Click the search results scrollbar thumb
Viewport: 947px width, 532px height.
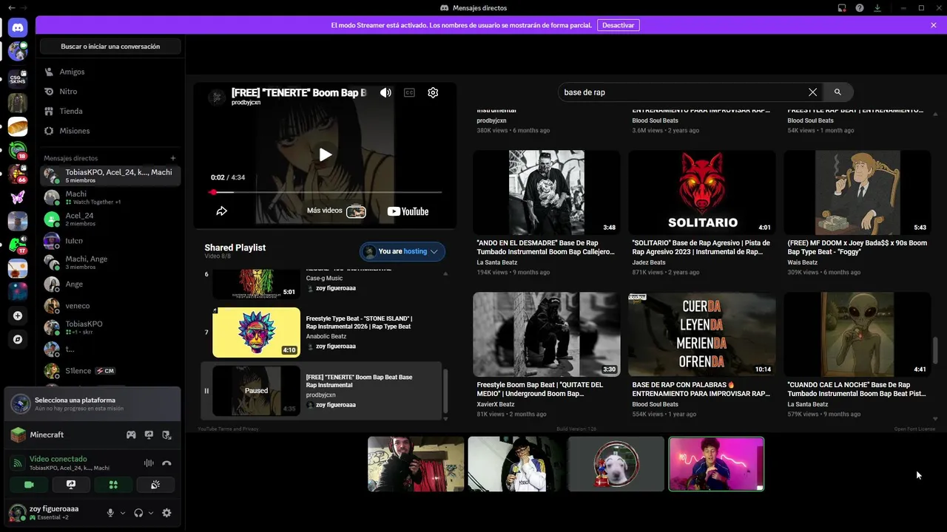click(x=935, y=351)
